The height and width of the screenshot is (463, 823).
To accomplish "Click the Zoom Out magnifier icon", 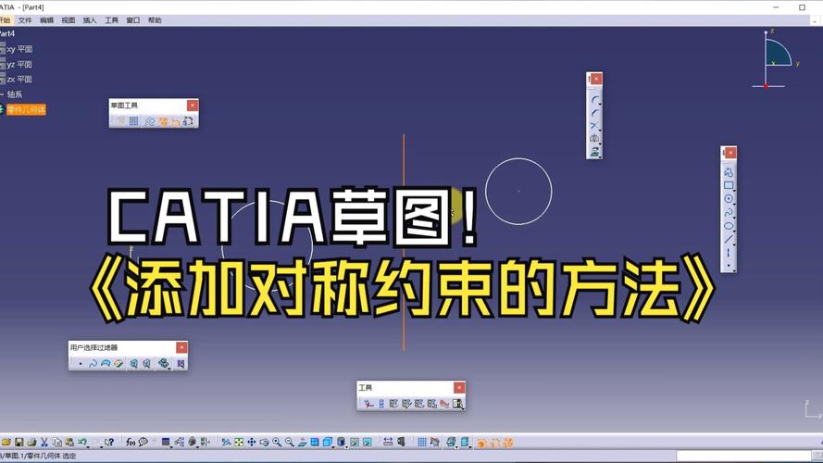I will 289,442.
